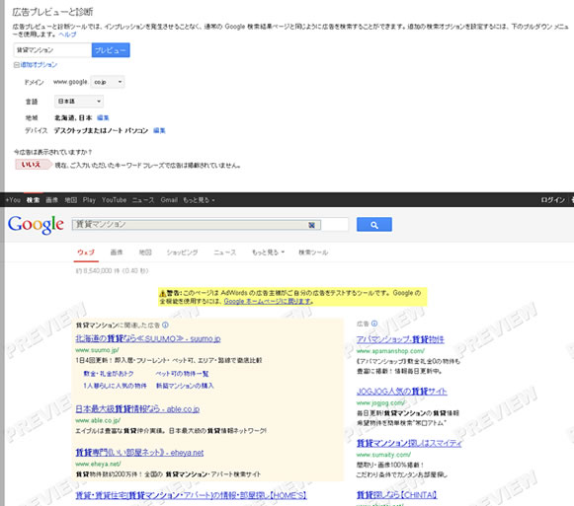The height and width of the screenshot is (506, 574).
Task: Select the 地図 results tab
Action: click(145, 253)
